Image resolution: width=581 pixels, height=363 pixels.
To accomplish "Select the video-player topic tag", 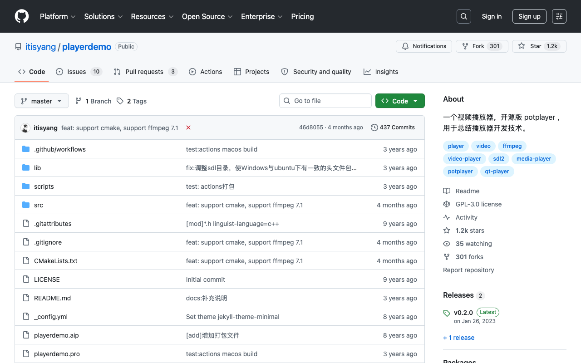I will point(464,158).
